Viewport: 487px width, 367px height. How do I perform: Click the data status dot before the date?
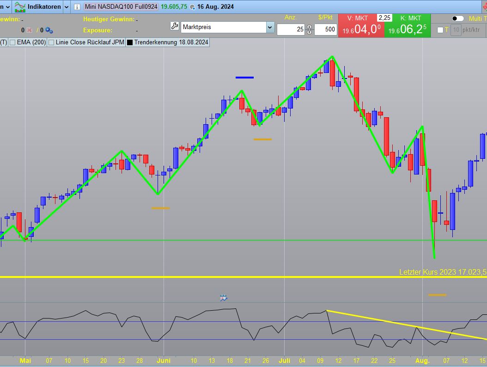click(193, 7)
